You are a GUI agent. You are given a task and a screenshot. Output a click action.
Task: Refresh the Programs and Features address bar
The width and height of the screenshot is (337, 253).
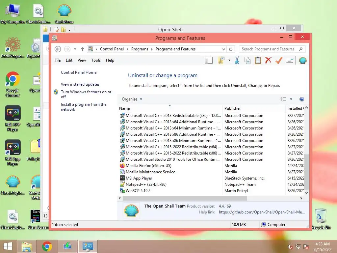(x=231, y=49)
